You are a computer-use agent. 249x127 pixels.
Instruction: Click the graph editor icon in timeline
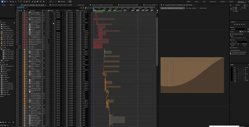tap(90, 8)
